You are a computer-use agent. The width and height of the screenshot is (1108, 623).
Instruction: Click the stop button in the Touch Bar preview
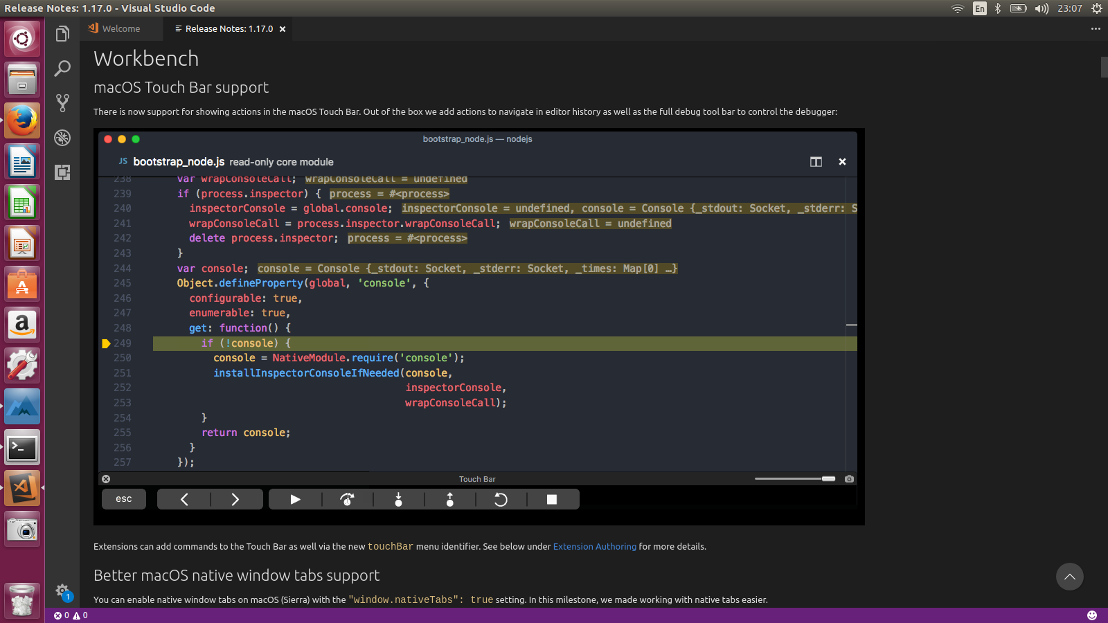553,498
